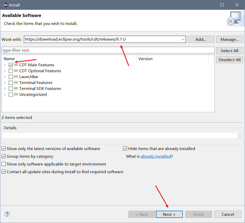The height and width of the screenshot is (223, 245).
Task: Click the install wizard computer CD image
Action: (234, 18)
